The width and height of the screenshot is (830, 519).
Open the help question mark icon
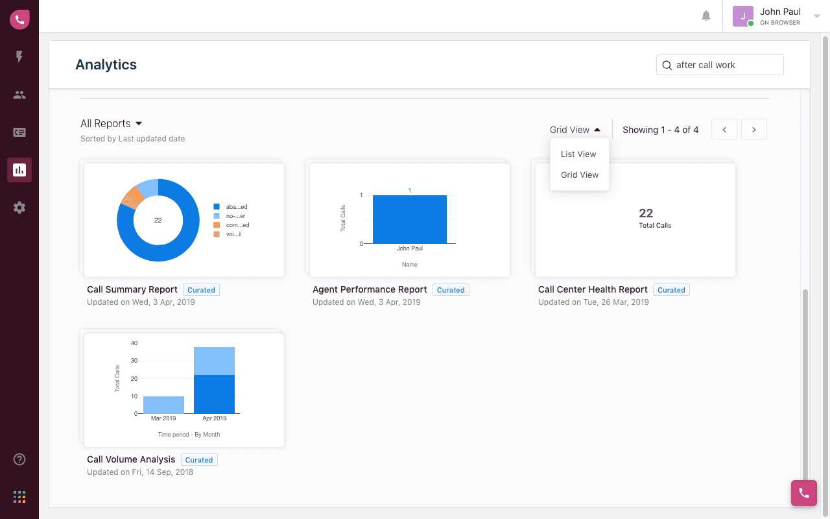click(x=19, y=459)
